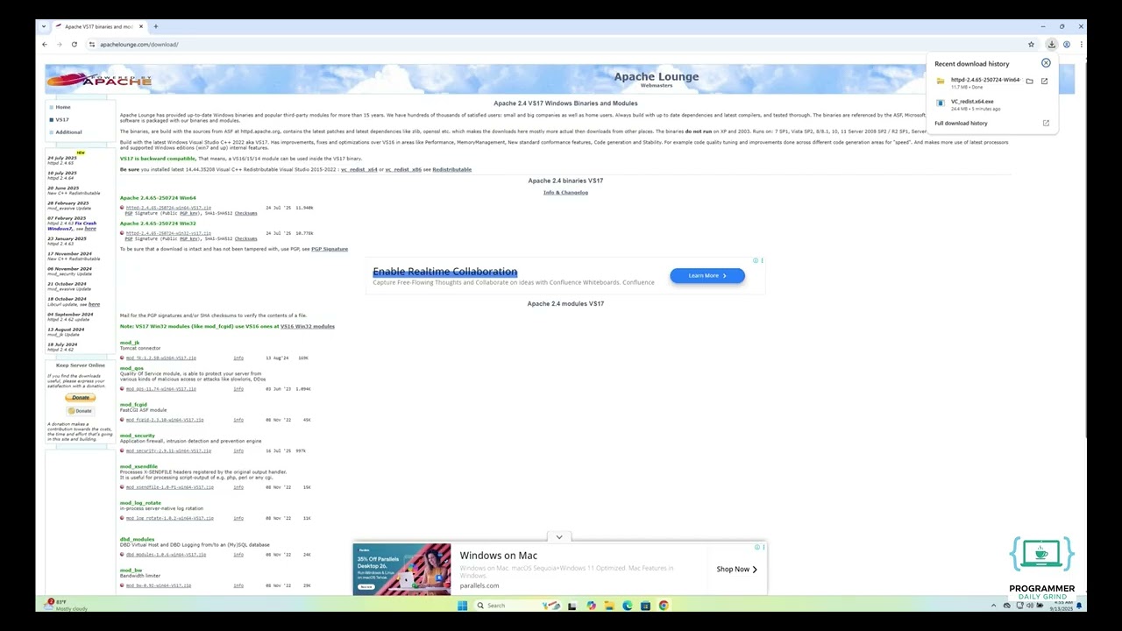Image resolution: width=1122 pixels, height=631 pixels.
Task: Open the VS16 Win32 modules link
Action: click(x=307, y=327)
